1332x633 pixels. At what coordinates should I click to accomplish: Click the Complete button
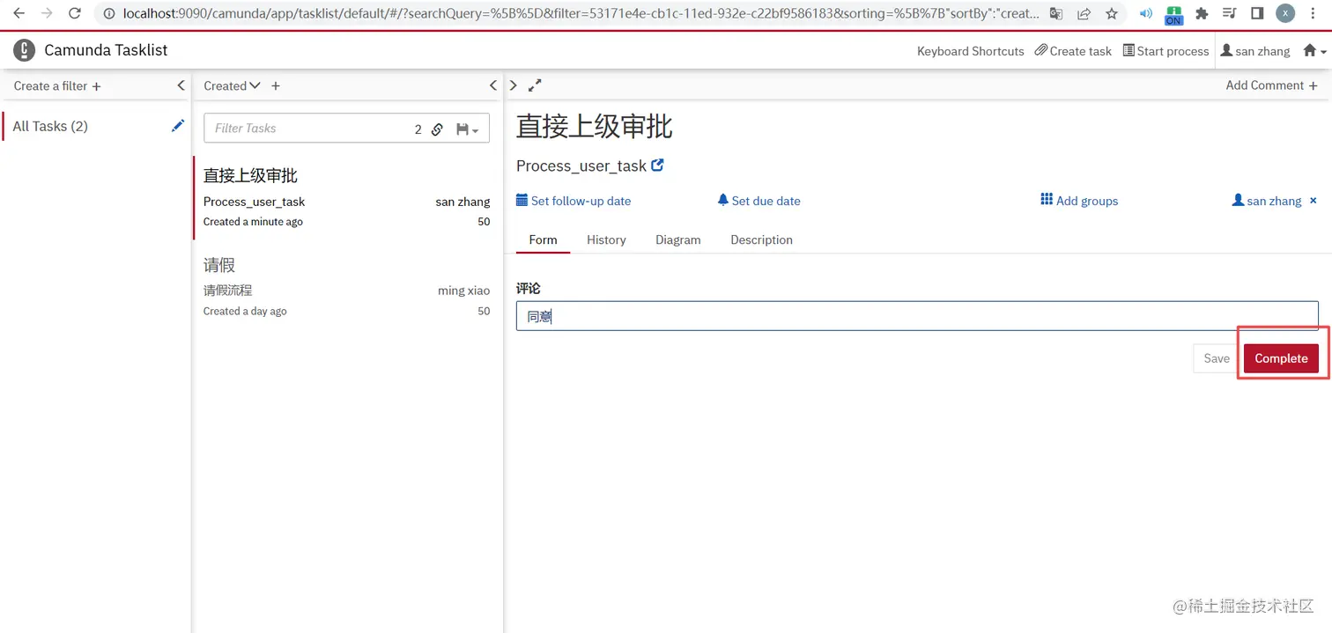pos(1281,358)
